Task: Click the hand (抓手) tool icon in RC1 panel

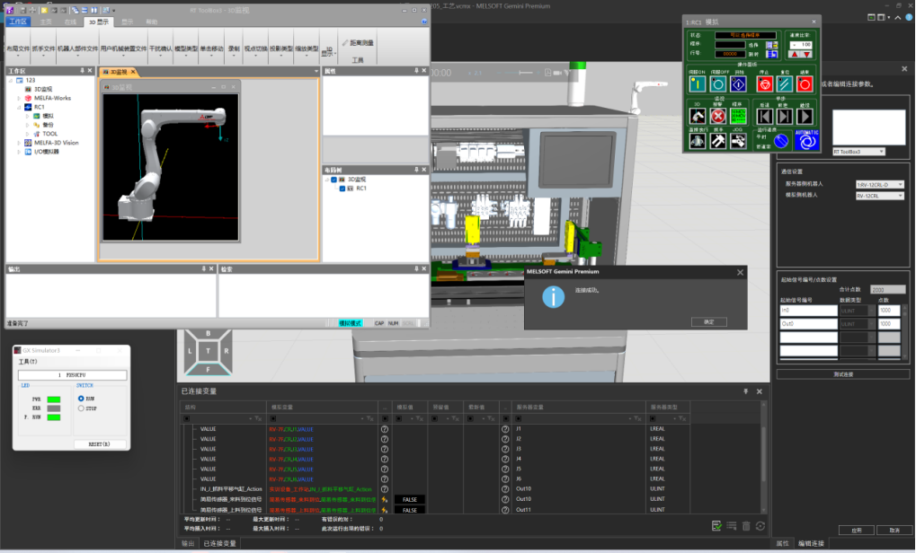Action: (718, 141)
